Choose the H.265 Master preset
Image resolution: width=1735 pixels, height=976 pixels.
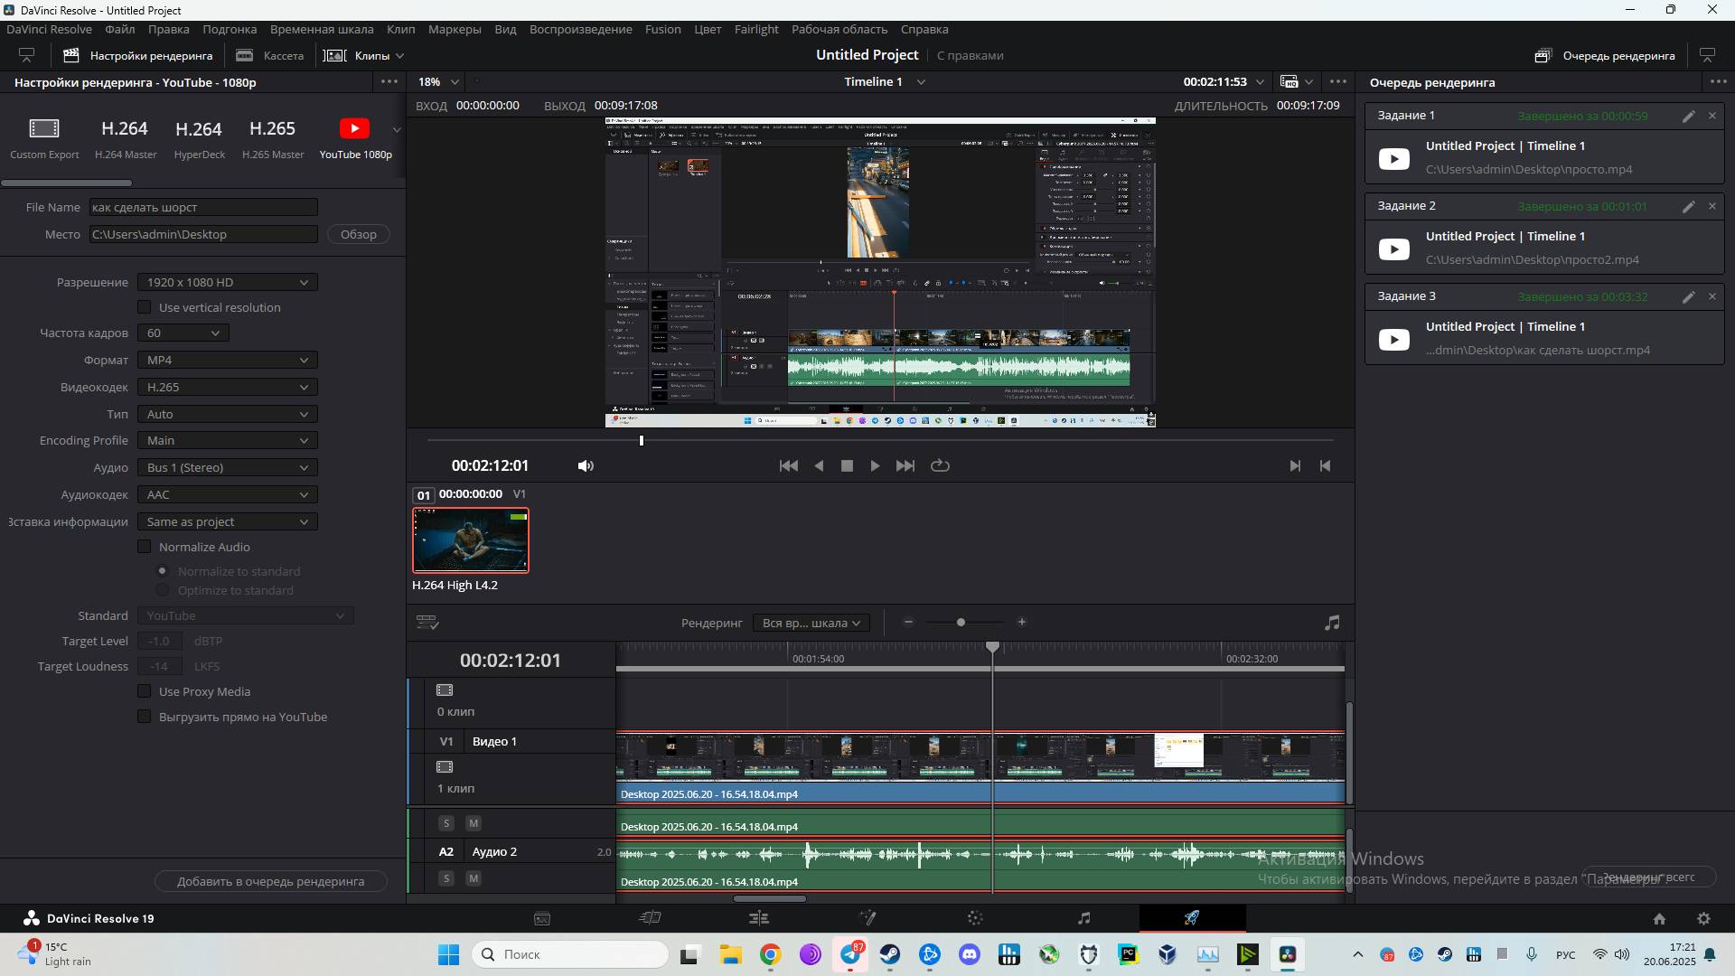tap(273, 138)
